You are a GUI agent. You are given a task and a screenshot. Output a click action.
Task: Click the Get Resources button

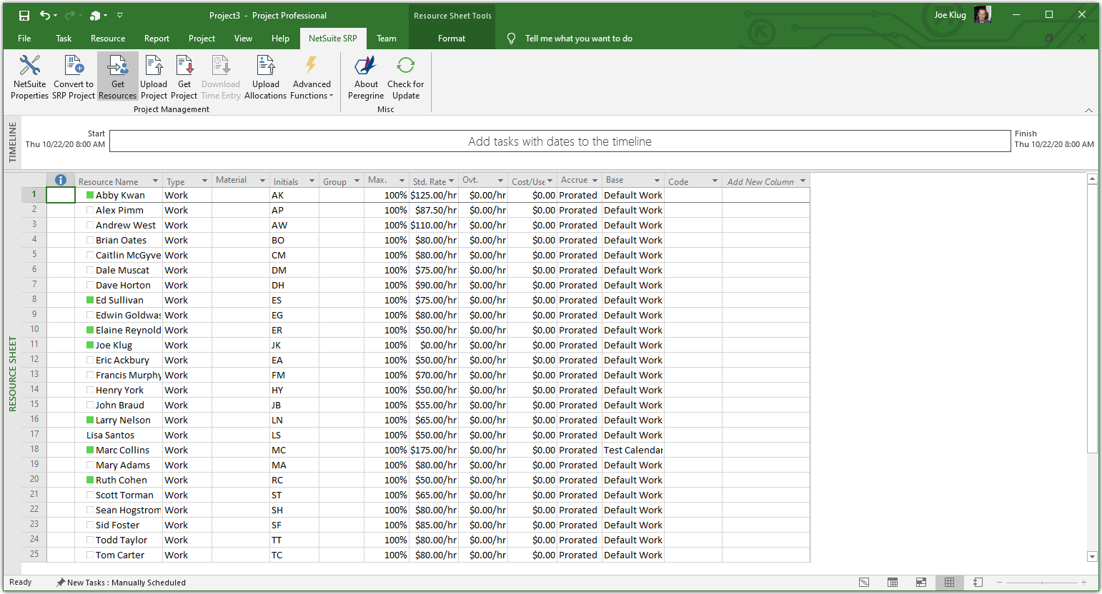(x=117, y=77)
